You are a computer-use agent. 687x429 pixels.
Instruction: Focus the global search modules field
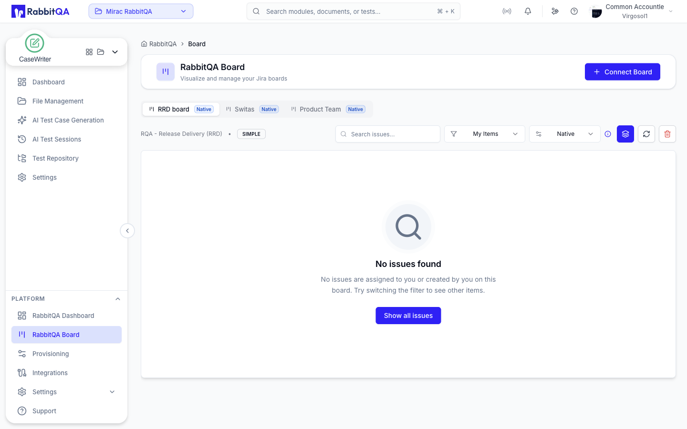click(354, 11)
